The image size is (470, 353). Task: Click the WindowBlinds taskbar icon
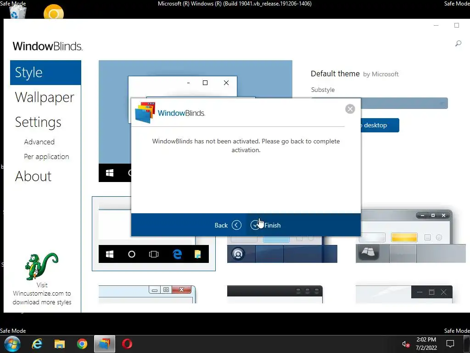tap(104, 344)
